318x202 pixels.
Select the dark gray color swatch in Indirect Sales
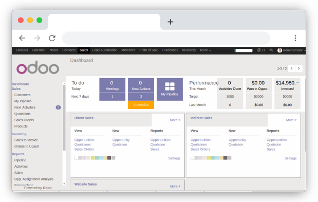click(x=225, y=158)
